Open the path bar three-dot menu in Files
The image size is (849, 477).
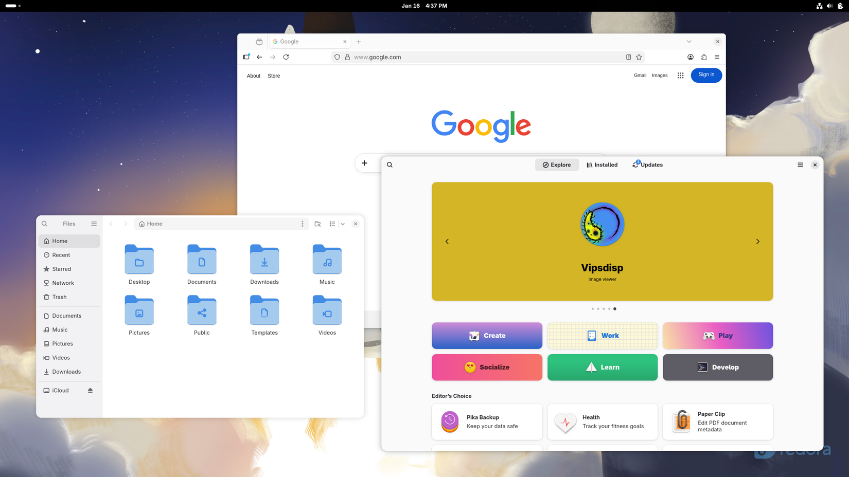(x=303, y=224)
